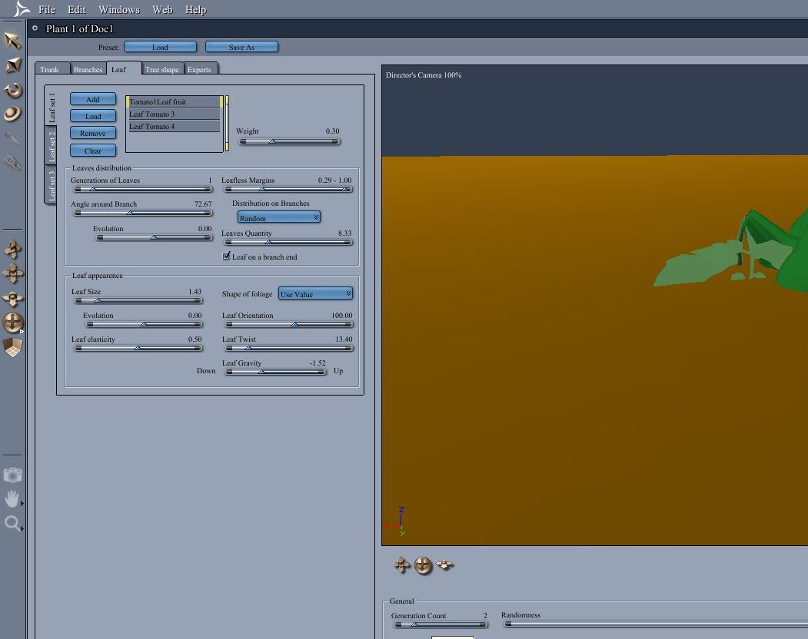
Task: Select the Leaf tab
Action: (x=123, y=69)
